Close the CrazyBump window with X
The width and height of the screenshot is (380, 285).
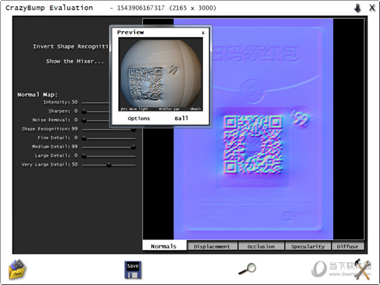(372, 8)
